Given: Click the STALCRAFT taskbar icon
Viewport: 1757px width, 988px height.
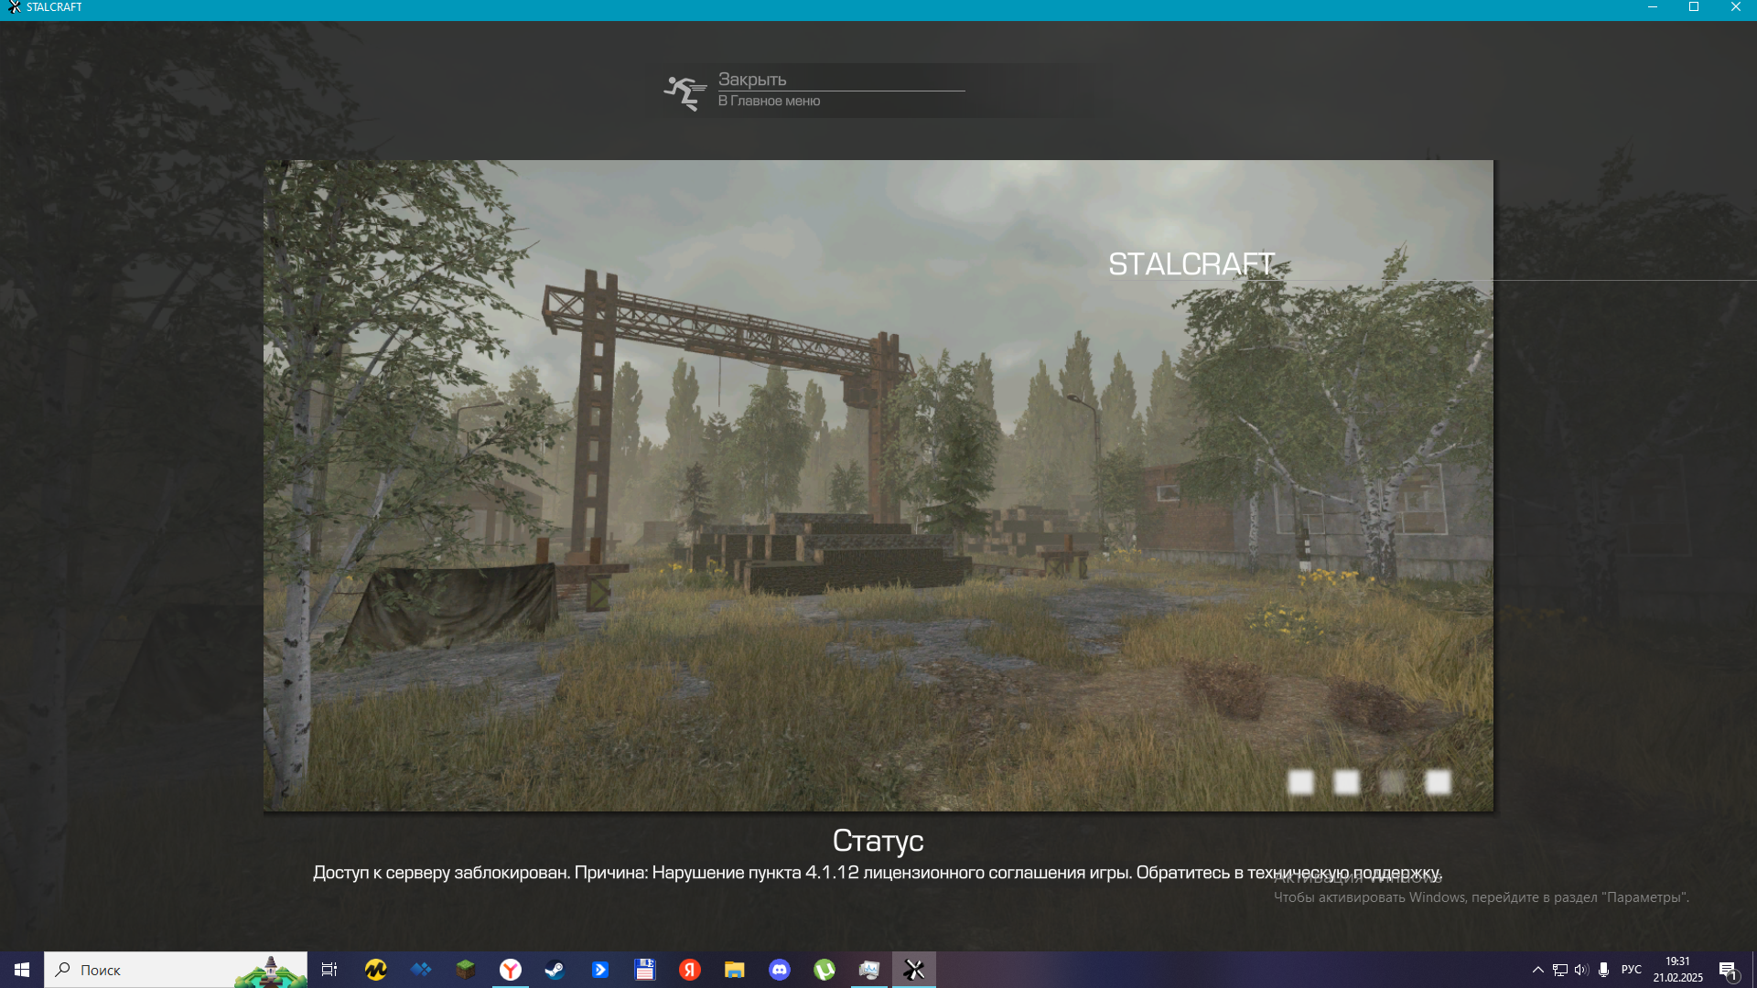Looking at the screenshot, I should [914, 970].
